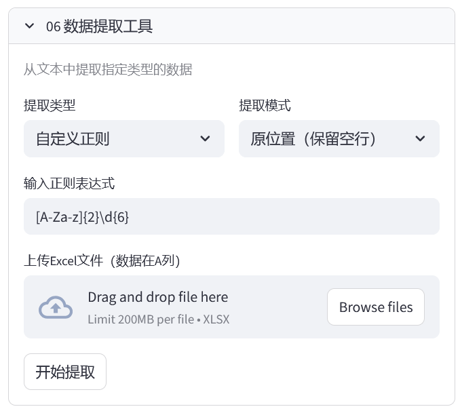
Task: Click the cloud upload icon
Action: click(x=56, y=307)
